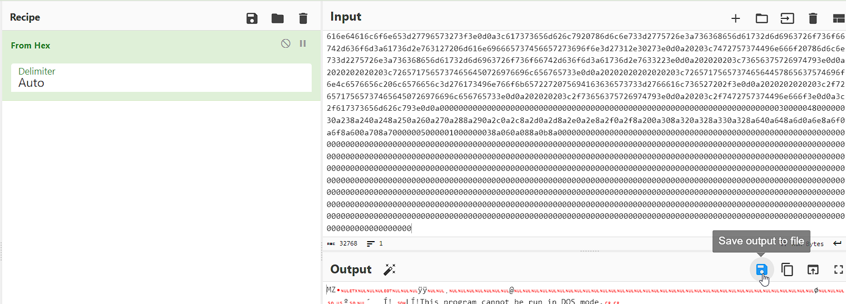Open end-of-line sequence selector in input status bar

[837, 244]
